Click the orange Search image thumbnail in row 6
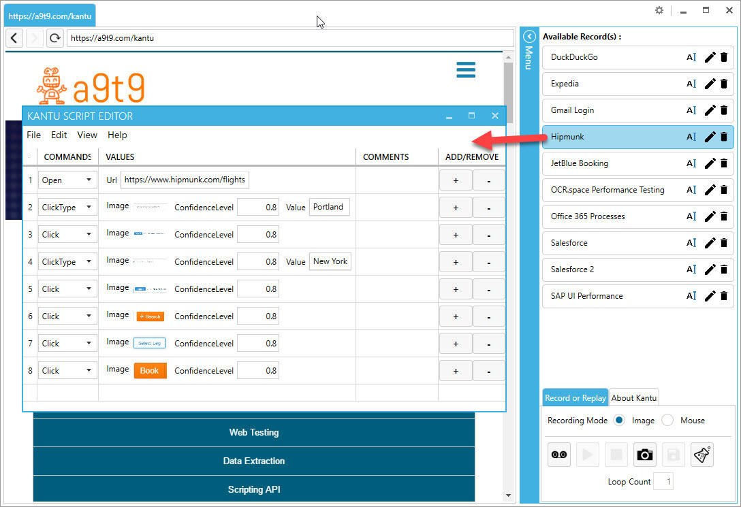Viewport: 741px width, 507px height. pyautogui.click(x=151, y=316)
